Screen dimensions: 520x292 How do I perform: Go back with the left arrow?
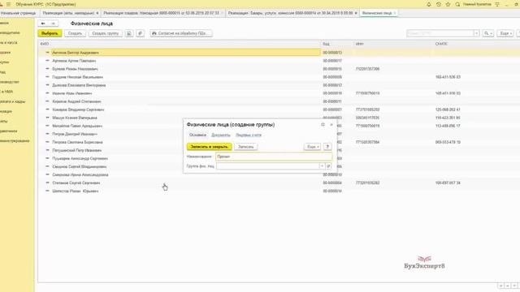(43, 24)
